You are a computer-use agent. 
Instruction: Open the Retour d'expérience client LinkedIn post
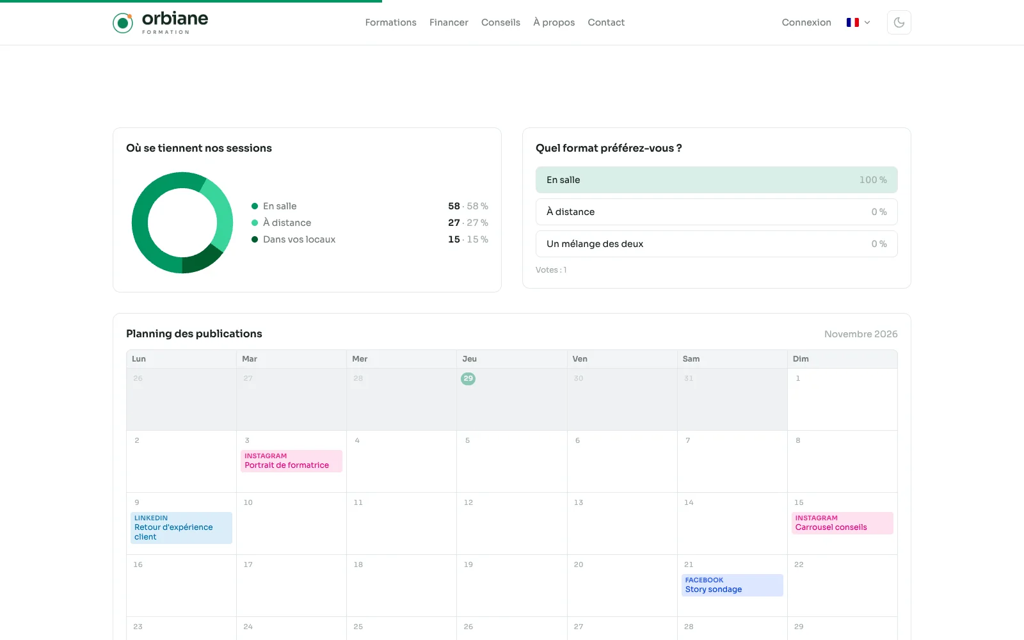tap(181, 528)
